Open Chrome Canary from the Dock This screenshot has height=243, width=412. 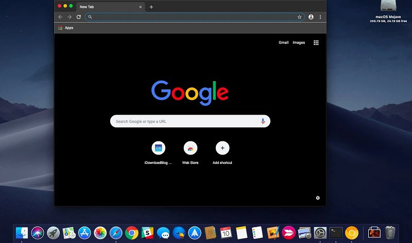coord(352,233)
